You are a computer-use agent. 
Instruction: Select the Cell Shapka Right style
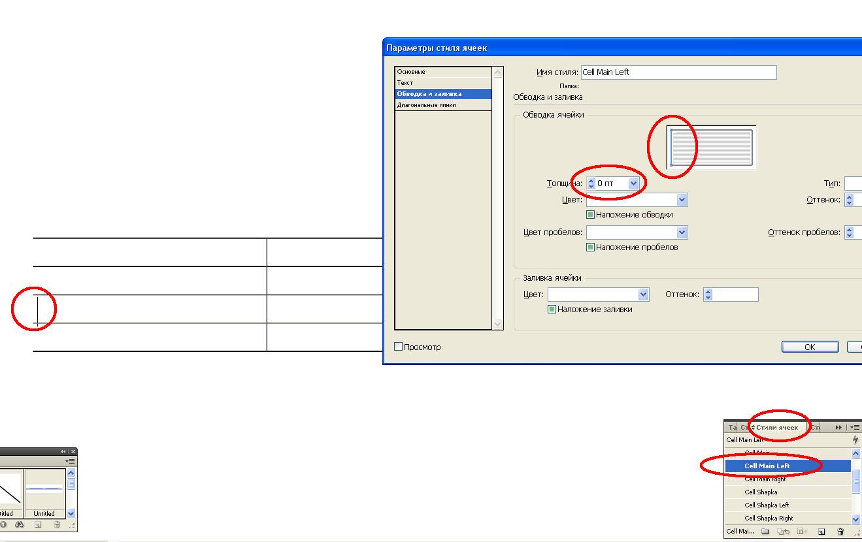[x=788, y=518]
